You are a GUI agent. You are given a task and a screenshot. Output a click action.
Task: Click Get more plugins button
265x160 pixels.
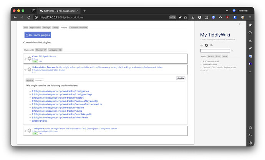point(38,35)
